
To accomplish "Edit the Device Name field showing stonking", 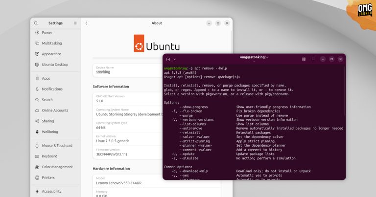I will 128,70.
